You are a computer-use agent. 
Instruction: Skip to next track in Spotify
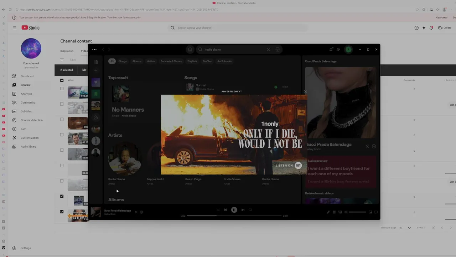click(x=243, y=210)
